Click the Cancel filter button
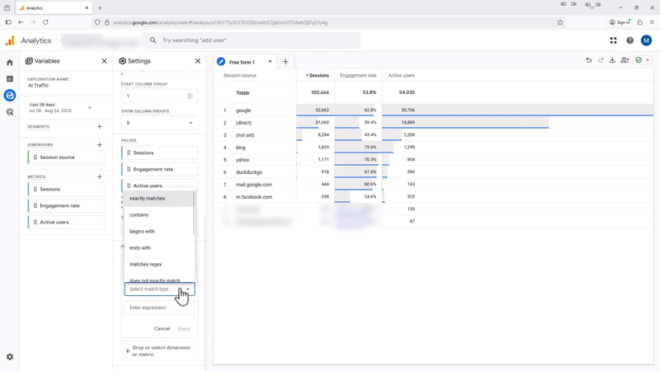This screenshot has height=371, width=660. pyautogui.click(x=162, y=329)
